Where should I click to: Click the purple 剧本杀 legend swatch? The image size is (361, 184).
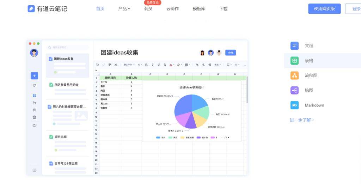pyautogui.click(x=198, y=137)
